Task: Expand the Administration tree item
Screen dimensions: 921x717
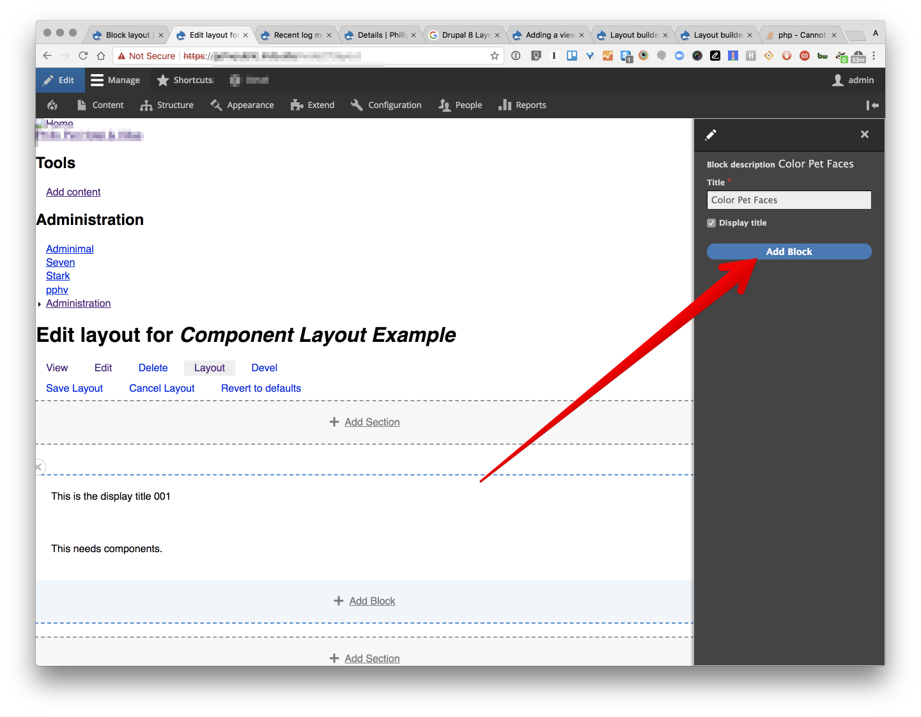Action: point(40,304)
